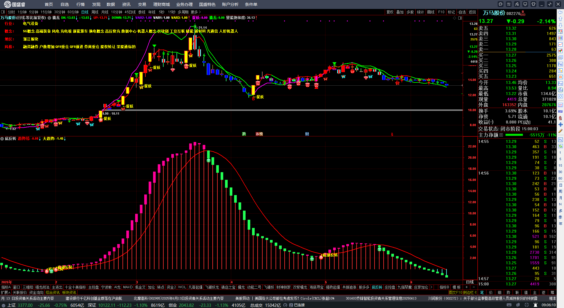The width and height of the screenshot is (564, 308).
Task: Open the 交易 menu
Action: tap(142, 4)
